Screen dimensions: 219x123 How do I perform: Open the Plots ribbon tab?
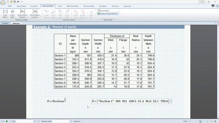[x=60, y=6]
